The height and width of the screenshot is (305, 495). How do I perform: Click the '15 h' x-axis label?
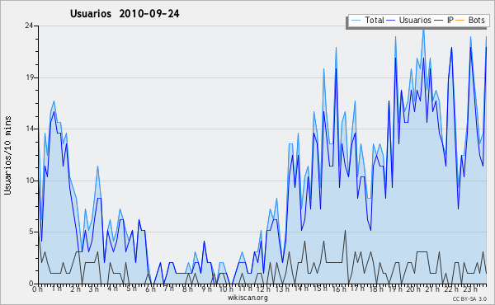[319, 289]
